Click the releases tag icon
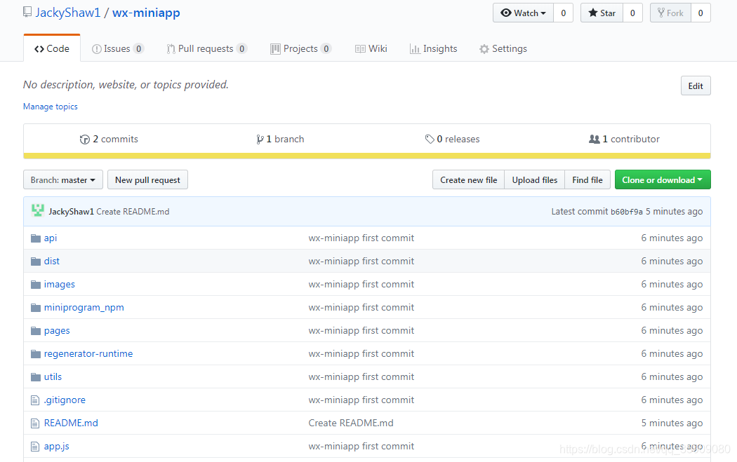Image resolution: width=737 pixels, height=462 pixels. coord(430,139)
